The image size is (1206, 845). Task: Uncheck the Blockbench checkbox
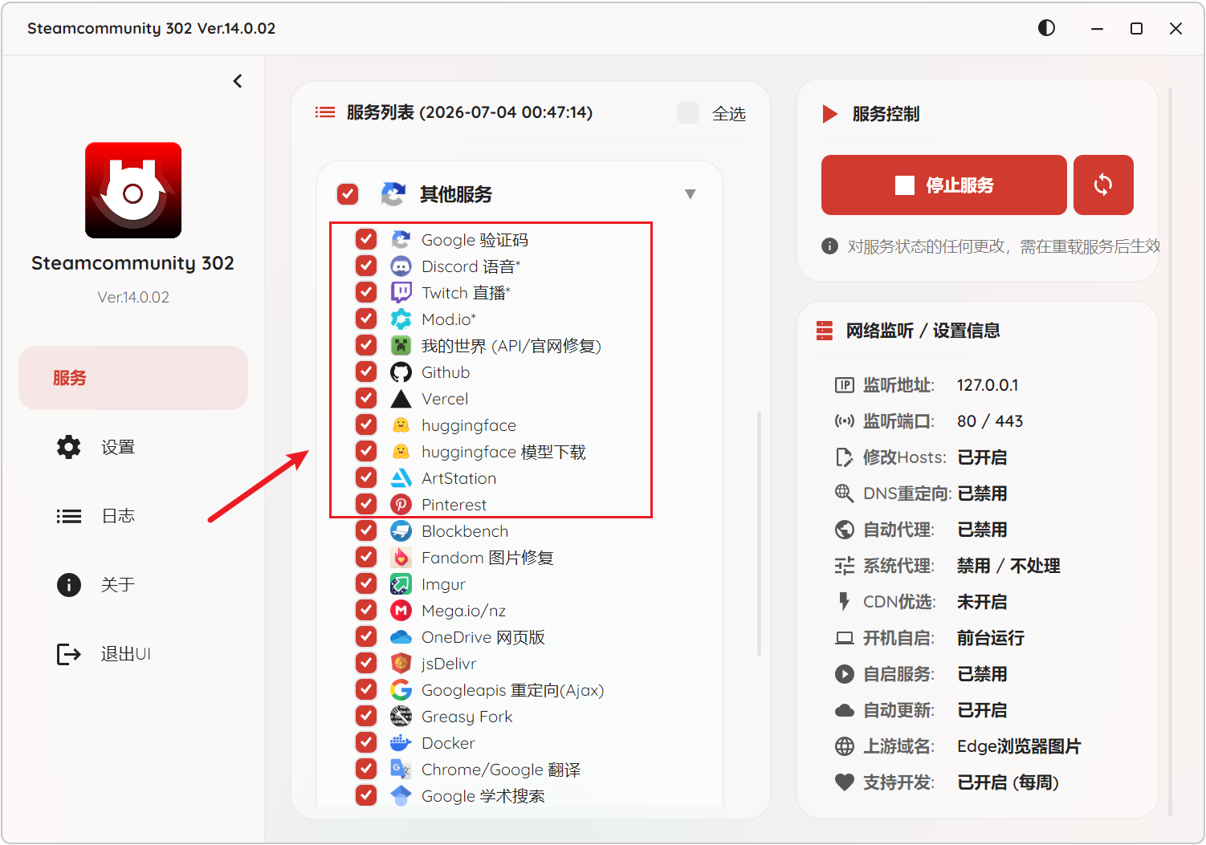366,530
